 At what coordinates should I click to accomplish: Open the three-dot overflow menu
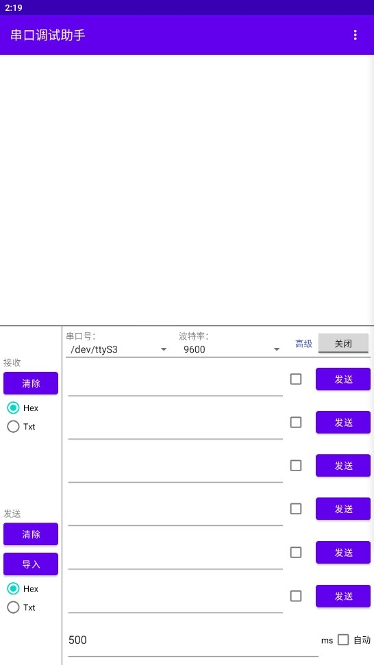pyautogui.click(x=355, y=35)
